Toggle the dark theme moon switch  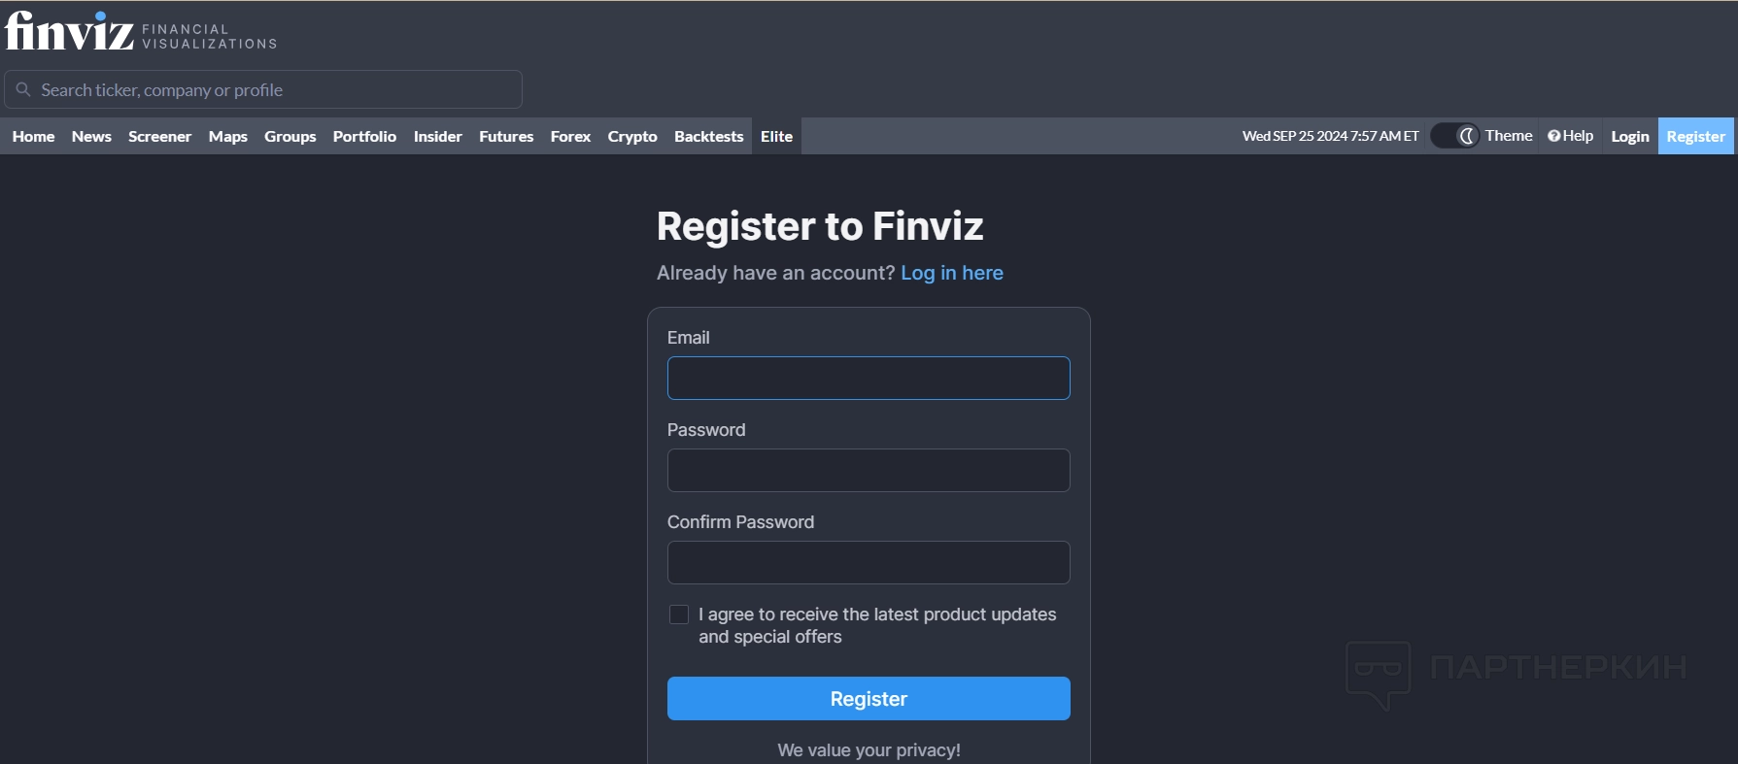(x=1455, y=136)
